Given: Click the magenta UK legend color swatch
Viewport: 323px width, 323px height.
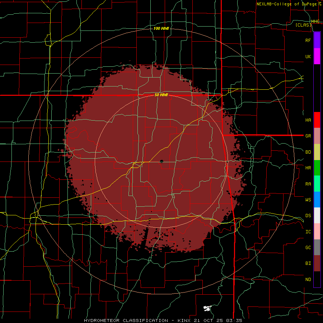Looking at the screenshot, I should pos(317,56).
